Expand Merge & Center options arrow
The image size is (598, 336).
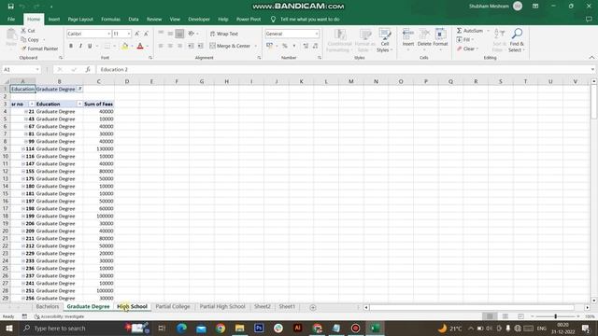click(x=255, y=46)
